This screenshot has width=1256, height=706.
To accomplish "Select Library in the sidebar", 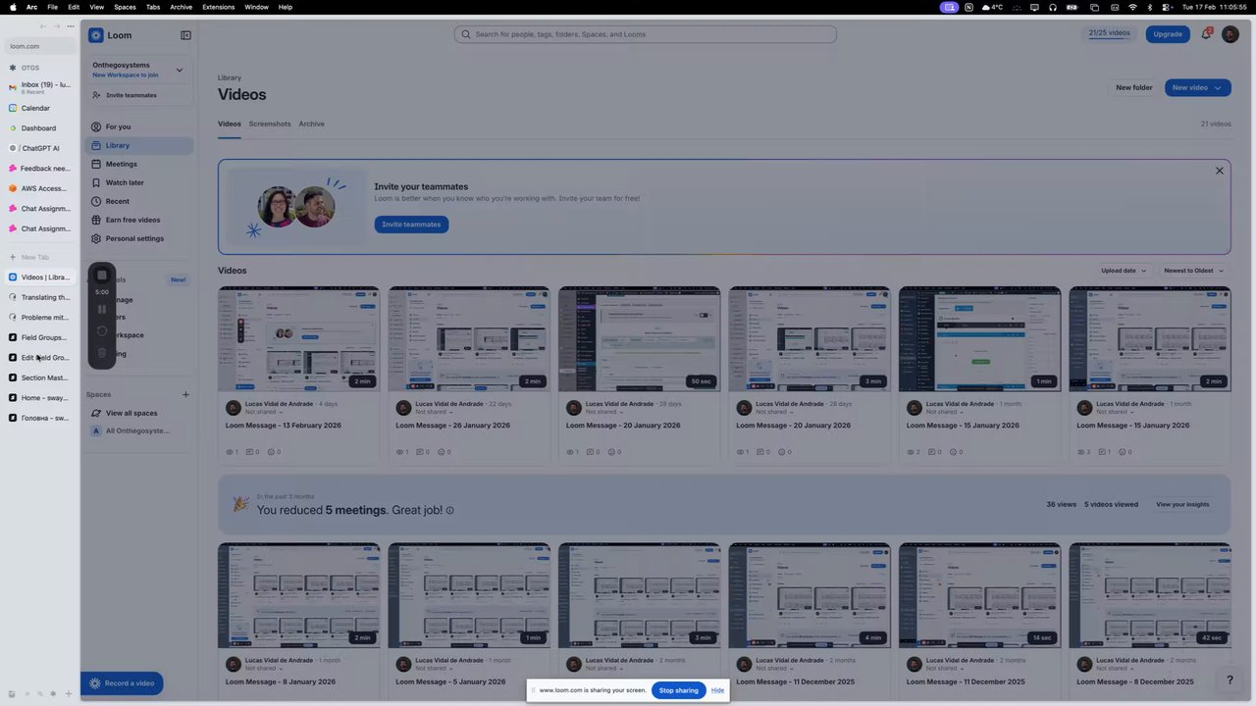I will coord(138,145).
